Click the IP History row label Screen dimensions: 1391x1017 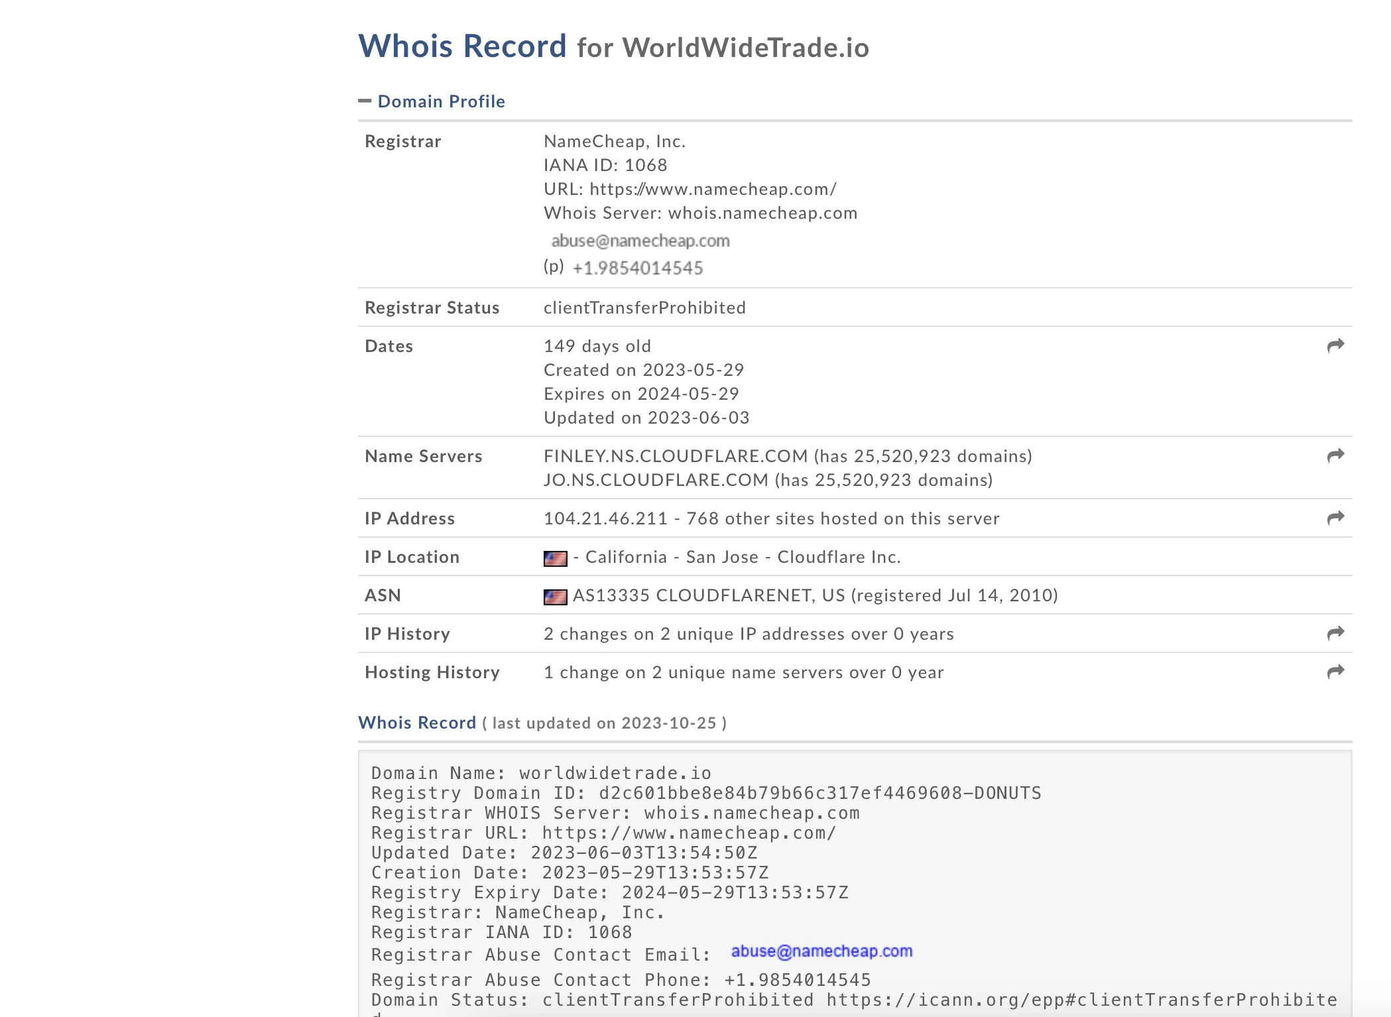(408, 634)
